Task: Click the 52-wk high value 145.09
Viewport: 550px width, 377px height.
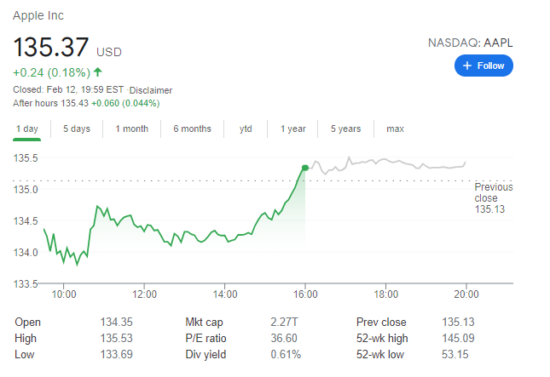Action: (457, 339)
